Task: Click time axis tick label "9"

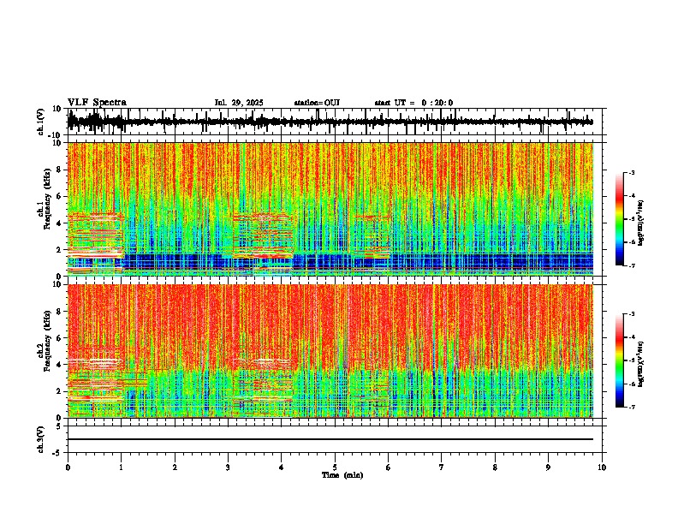Action: click(x=548, y=467)
